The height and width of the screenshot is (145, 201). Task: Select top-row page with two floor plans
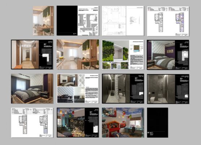168,21
